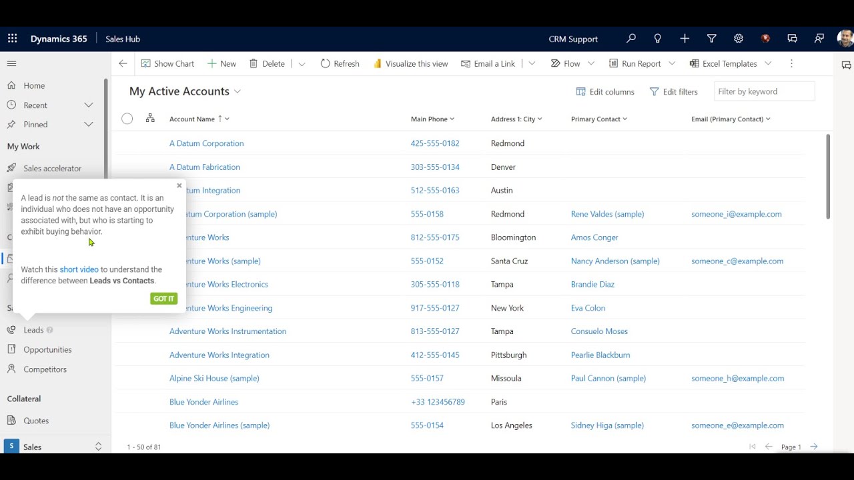
Task: Open the user profile avatar
Action: click(x=845, y=39)
